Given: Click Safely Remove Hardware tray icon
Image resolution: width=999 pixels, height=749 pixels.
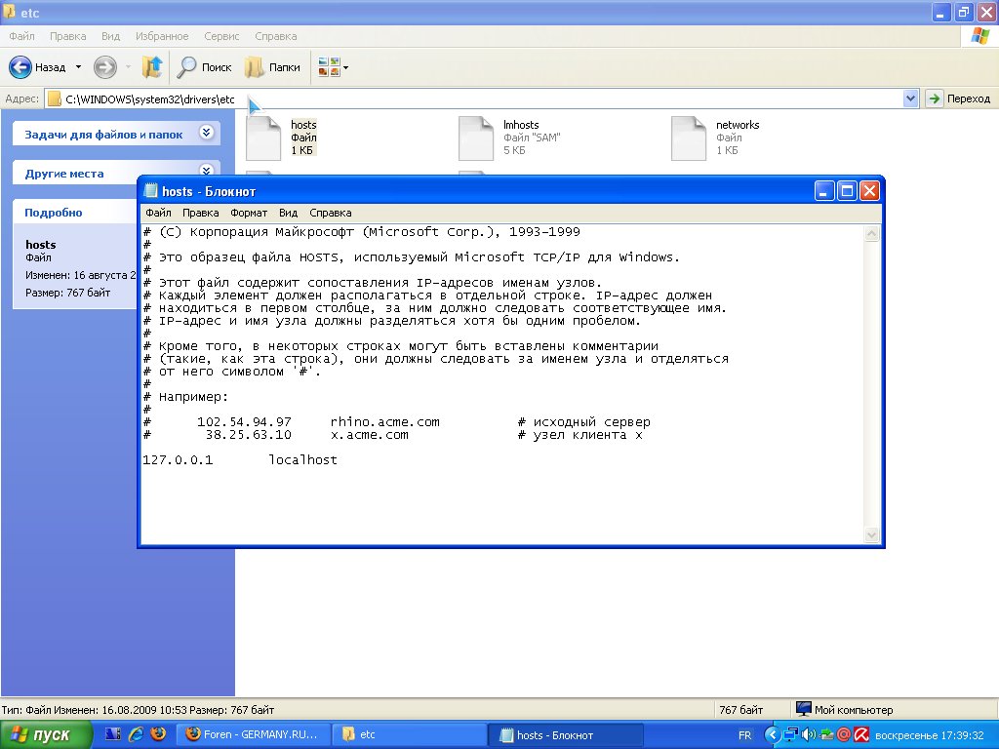Looking at the screenshot, I should click(x=826, y=735).
